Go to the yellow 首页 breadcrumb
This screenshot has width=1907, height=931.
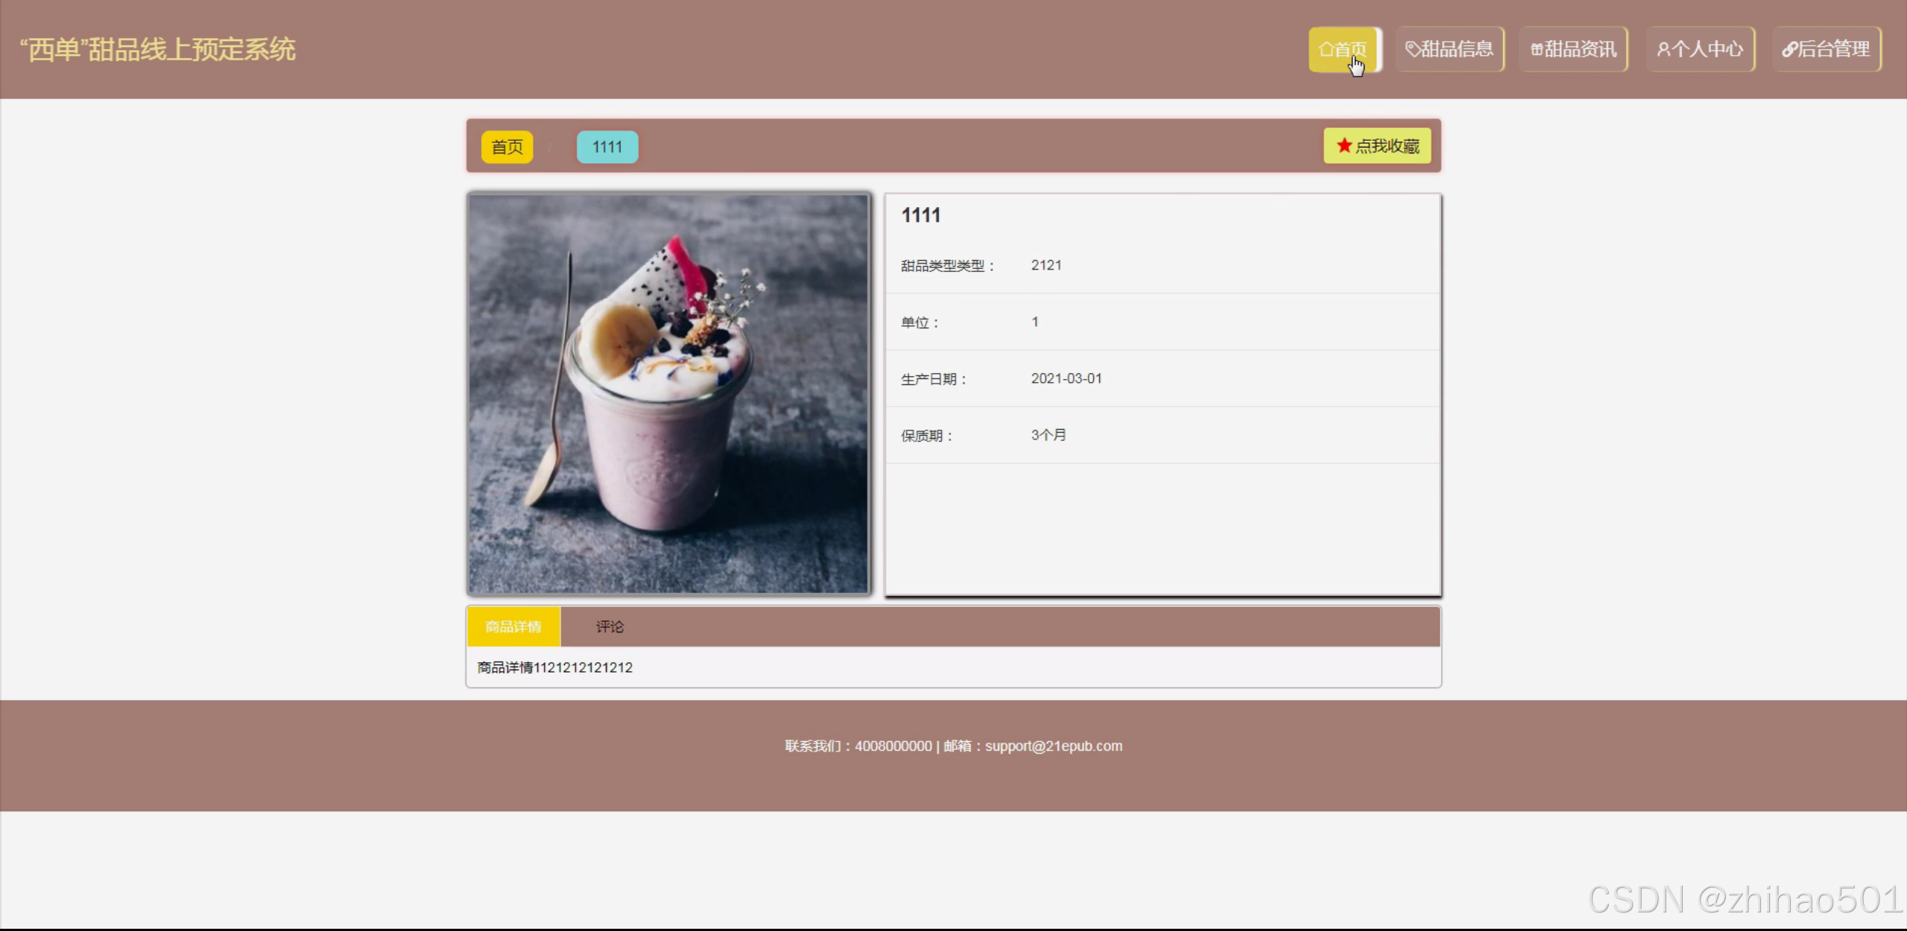click(507, 147)
